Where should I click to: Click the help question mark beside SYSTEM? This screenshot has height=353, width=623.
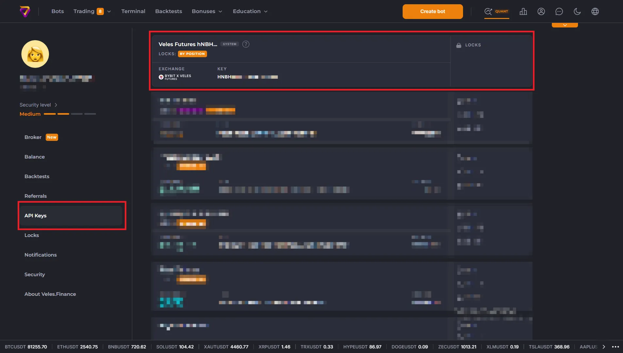[x=246, y=44]
